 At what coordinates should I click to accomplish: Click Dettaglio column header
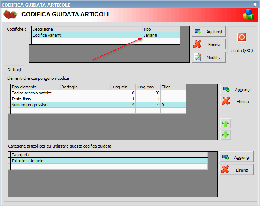click(85, 87)
